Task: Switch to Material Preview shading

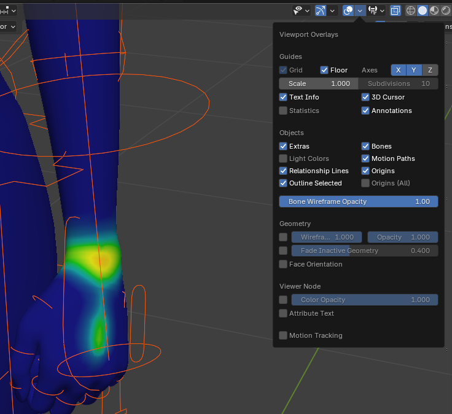Action: click(x=434, y=10)
